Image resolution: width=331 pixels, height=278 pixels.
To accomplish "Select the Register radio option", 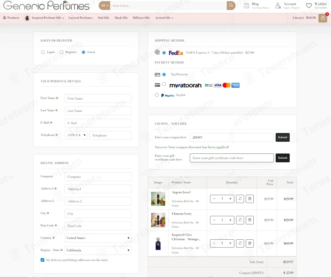I will click(x=62, y=52).
